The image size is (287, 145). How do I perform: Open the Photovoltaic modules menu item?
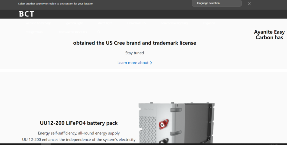click(72, 32)
